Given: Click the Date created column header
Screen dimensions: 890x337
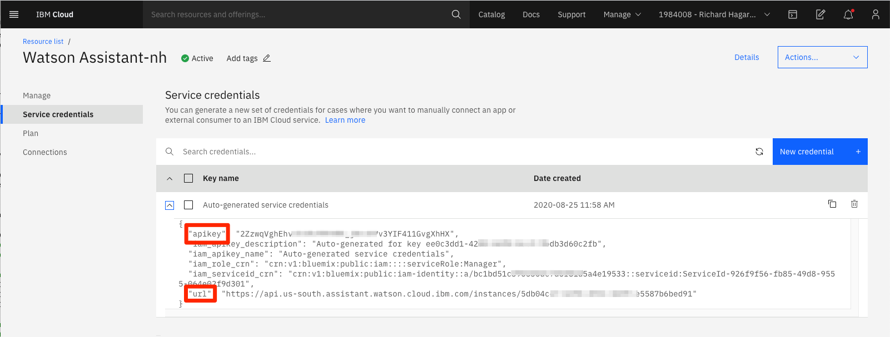Looking at the screenshot, I should (x=557, y=178).
